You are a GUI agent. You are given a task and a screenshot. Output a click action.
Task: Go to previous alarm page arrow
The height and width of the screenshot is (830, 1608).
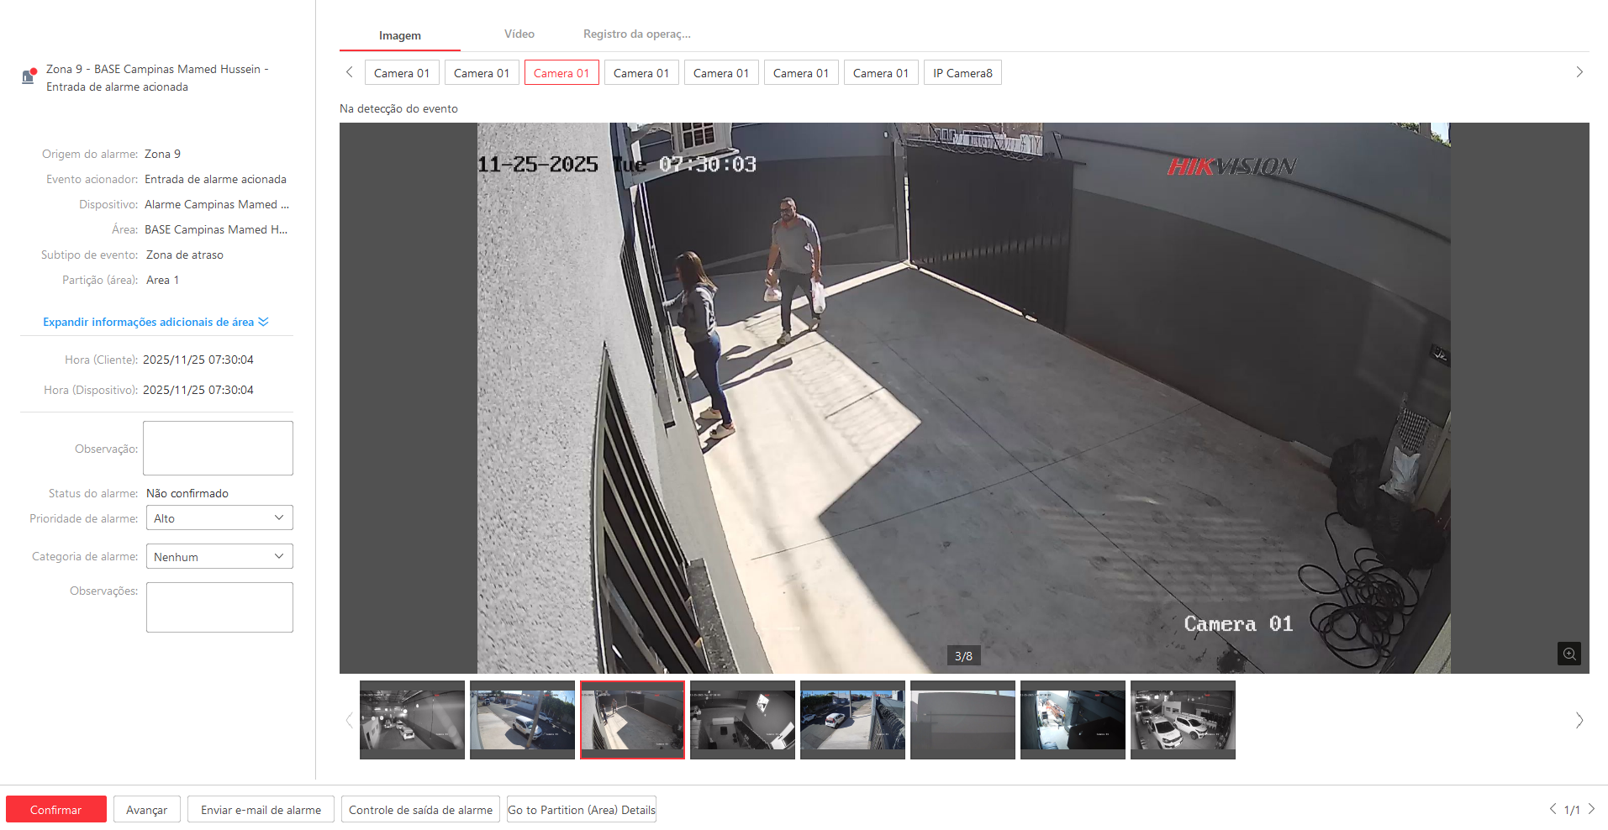click(1553, 809)
